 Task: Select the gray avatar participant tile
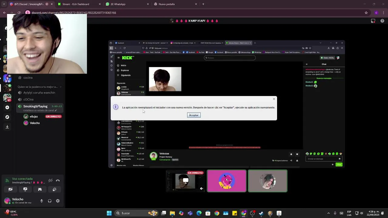tap(268, 181)
